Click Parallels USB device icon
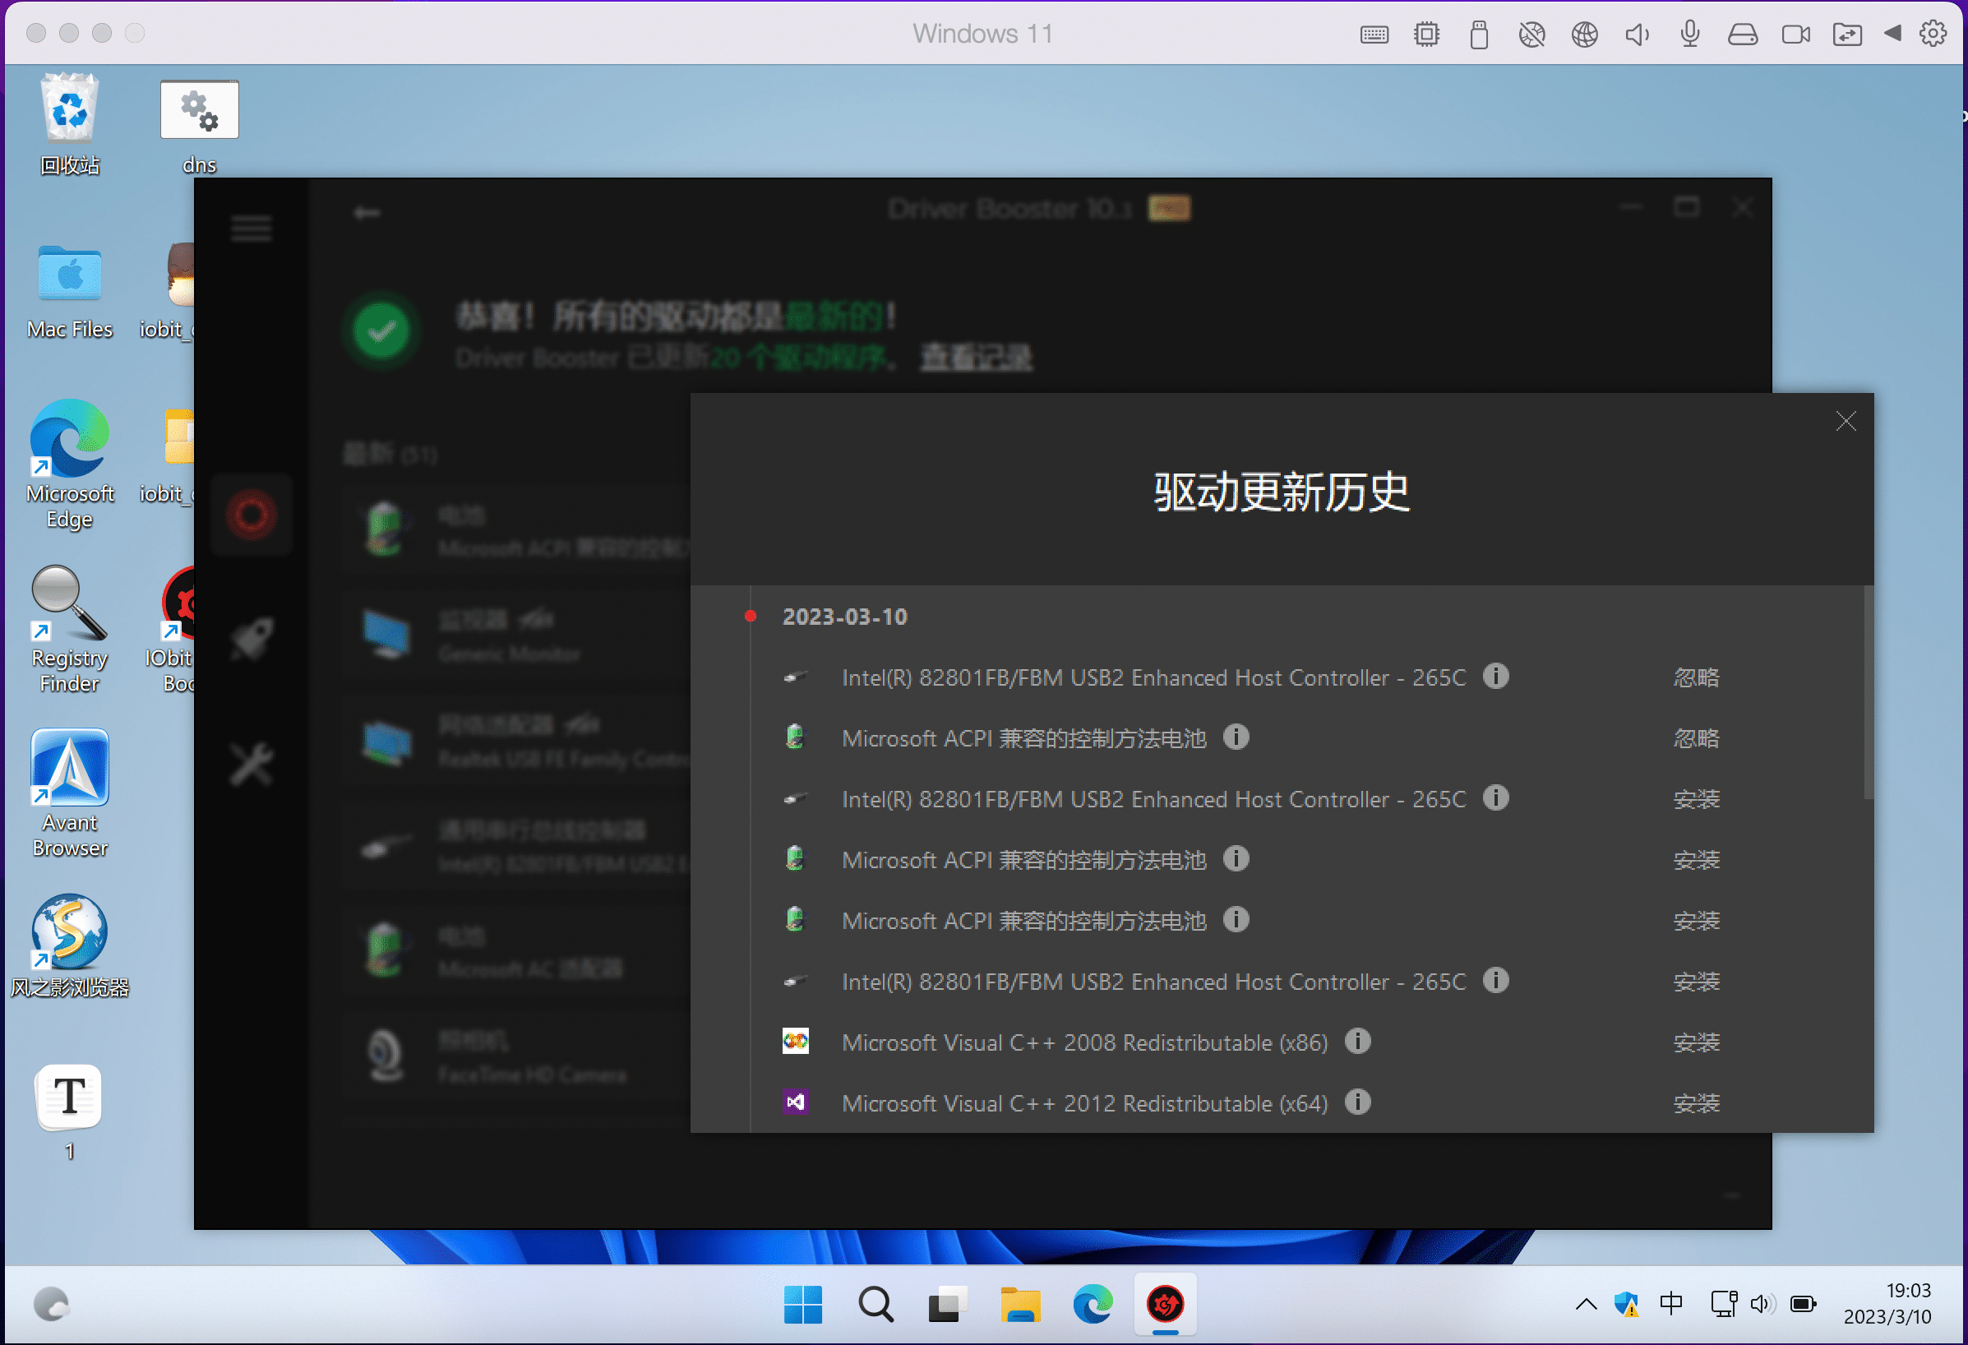 click(x=1479, y=35)
